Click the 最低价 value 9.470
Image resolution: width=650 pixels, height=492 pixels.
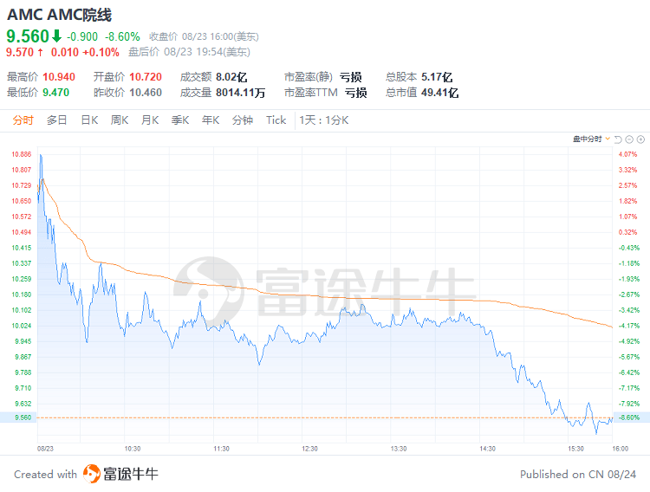(56, 93)
